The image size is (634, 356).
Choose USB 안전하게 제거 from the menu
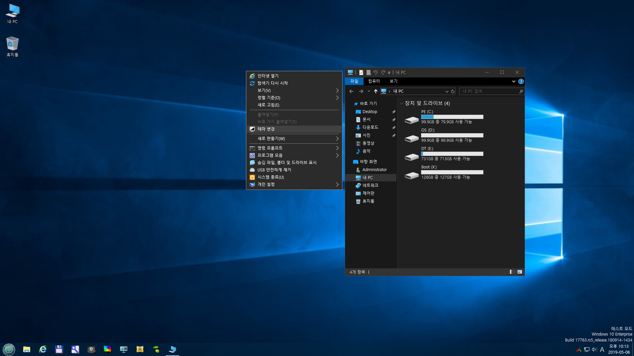click(x=294, y=170)
